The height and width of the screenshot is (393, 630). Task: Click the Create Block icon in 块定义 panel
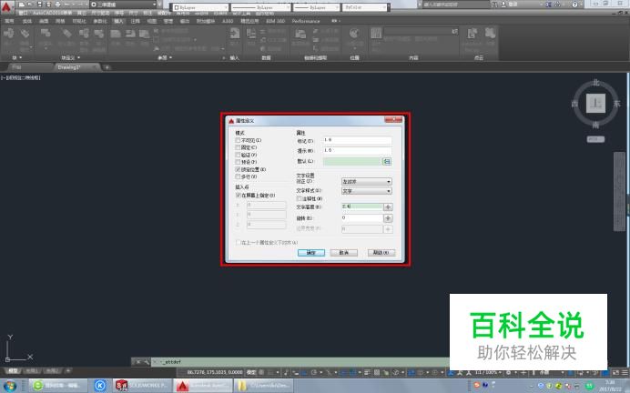click(46, 35)
